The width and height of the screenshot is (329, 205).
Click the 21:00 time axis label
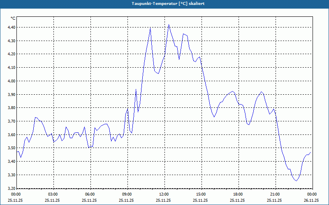tap(275, 194)
